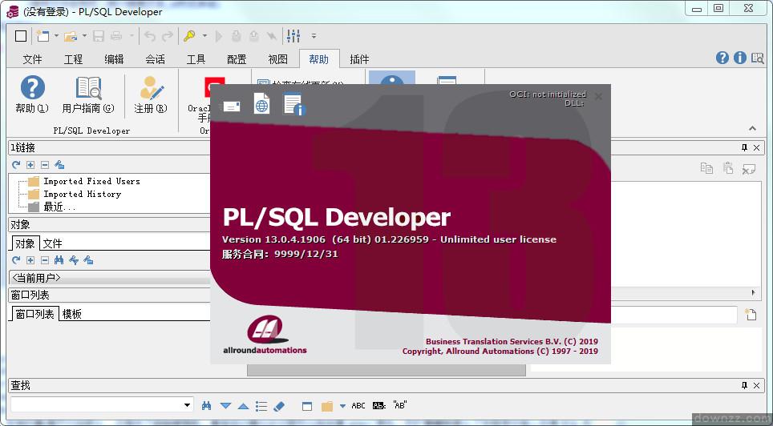Click the binoculars search icon in 查找 bar

(207, 406)
